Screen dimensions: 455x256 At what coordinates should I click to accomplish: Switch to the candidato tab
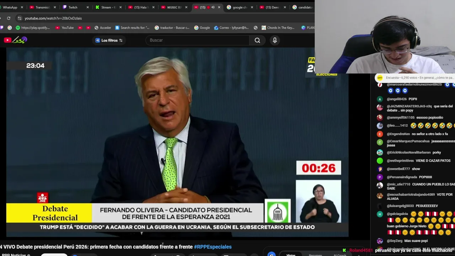303,7
